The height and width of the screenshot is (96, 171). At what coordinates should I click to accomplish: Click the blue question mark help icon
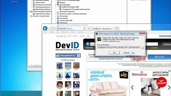click(x=88, y=44)
